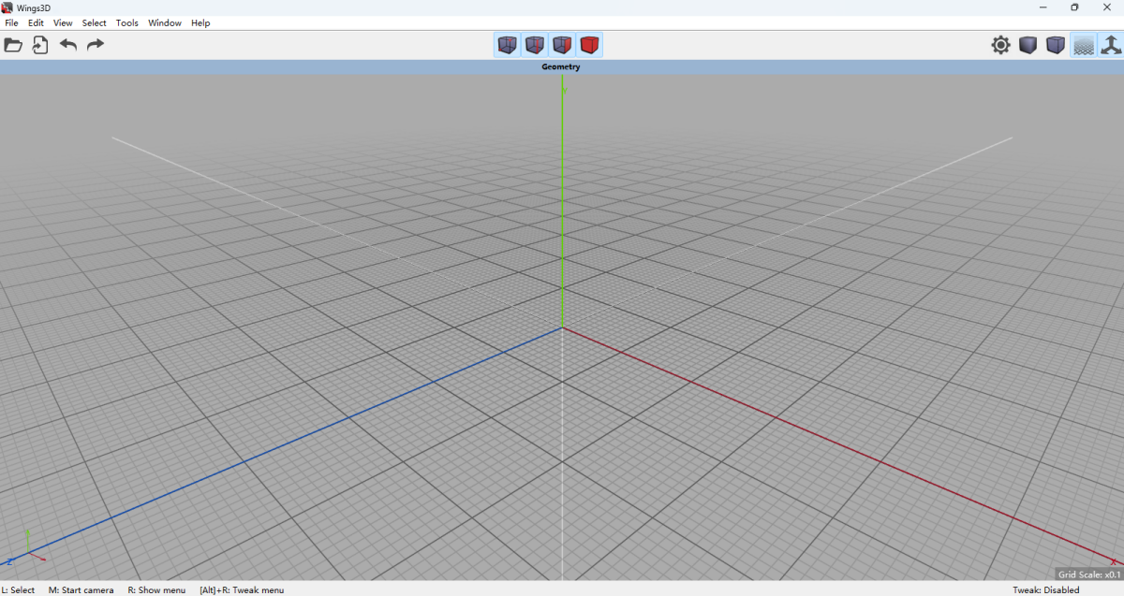Expand the Select menu
The height and width of the screenshot is (596, 1124).
point(94,22)
